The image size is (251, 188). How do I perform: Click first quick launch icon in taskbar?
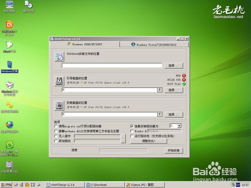(16, 185)
